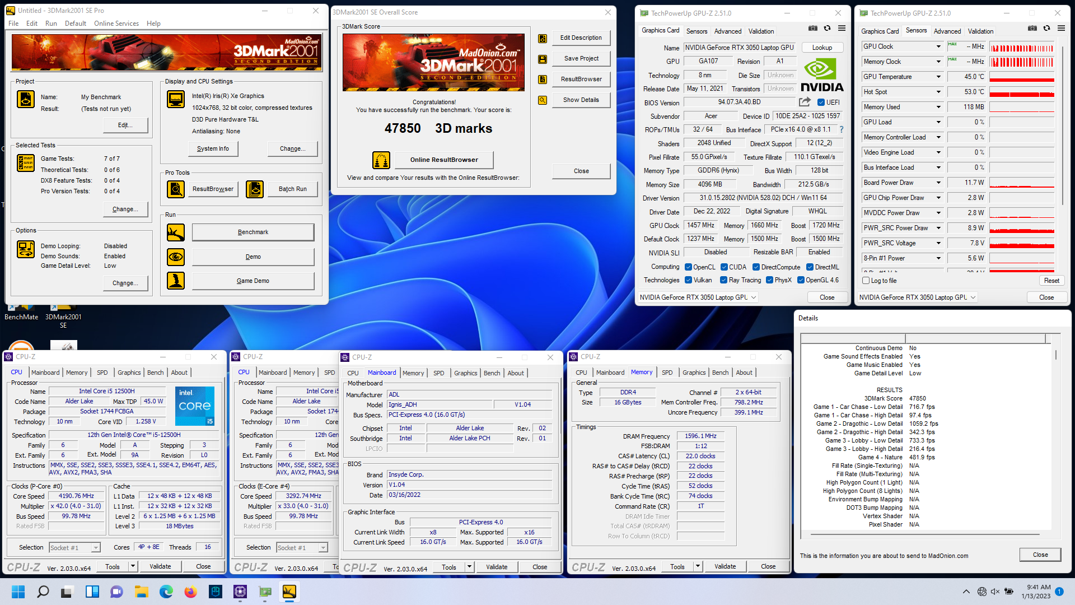Switch to SPD tab in CPU-Z Memory window
This screenshot has width=1075, height=605.
click(667, 373)
